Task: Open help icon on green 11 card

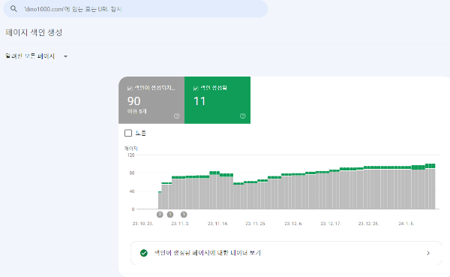Action: pyautogui.click(x=243, y=116)
